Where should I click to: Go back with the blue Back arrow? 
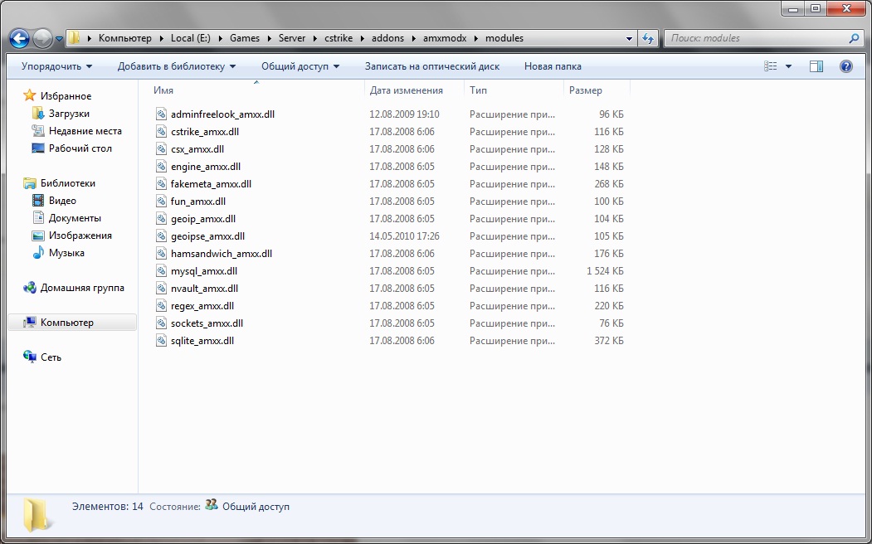[19, 38]
